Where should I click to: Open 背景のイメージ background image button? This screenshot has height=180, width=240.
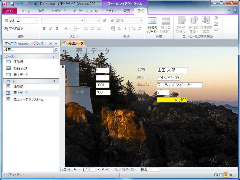[x=152, y=25]
